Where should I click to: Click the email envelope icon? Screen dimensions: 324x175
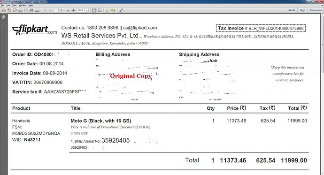pyautogui.click(x=37, y=10)
